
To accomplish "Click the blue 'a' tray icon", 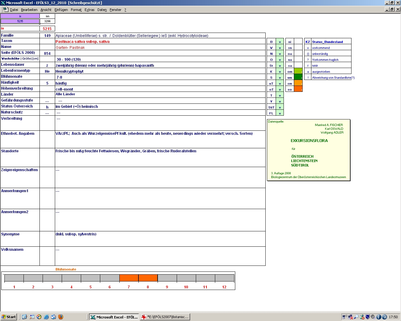I will coord(384,317).
